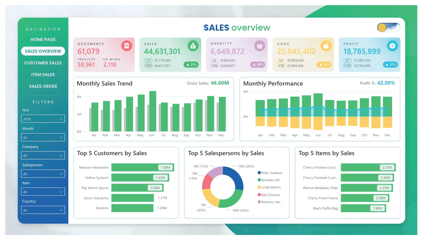Open the Sales Order page
Screen dimensions: 423x241
[x=43, y=86]
